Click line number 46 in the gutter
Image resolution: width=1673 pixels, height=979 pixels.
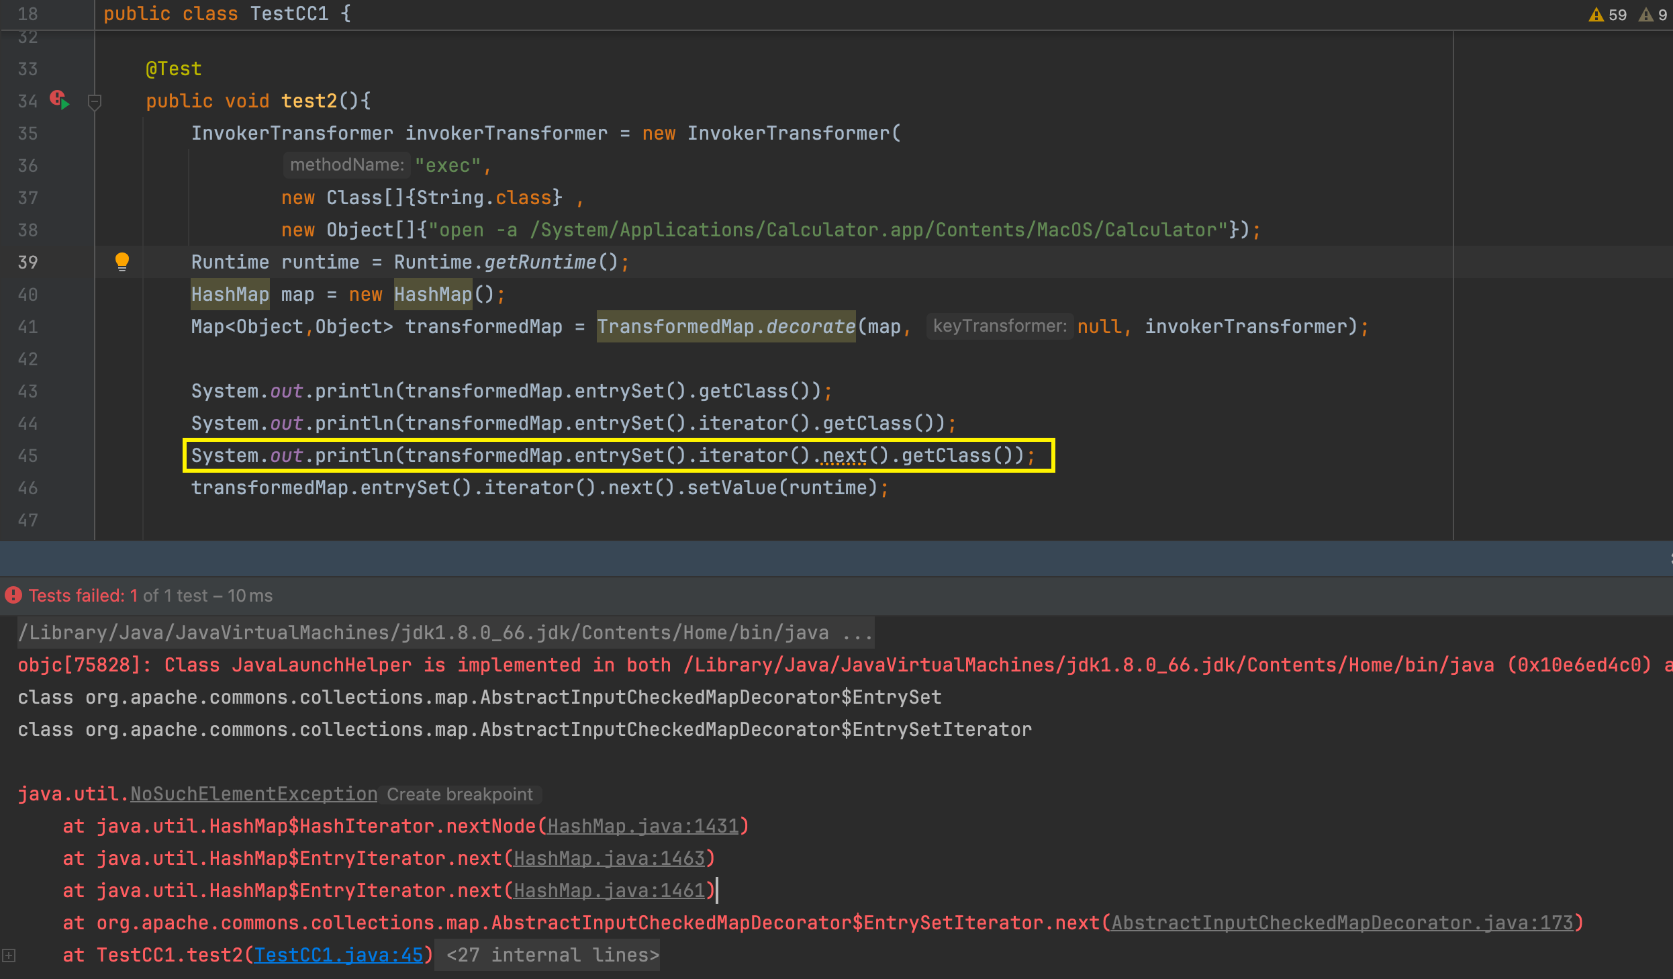pyautogui.click(x=28, y=488)
